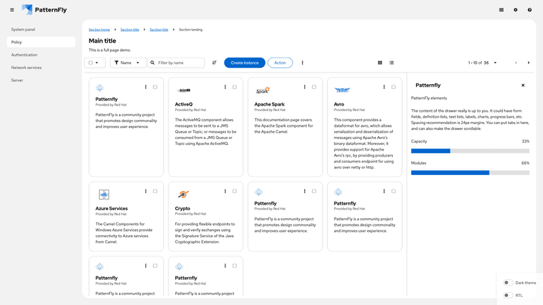Open the application launcher grid icon
The height and width of the screenshot is (305, 543).
point(501,10)
